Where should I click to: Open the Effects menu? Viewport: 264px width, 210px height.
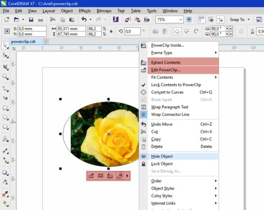click(x=85, y=11)
